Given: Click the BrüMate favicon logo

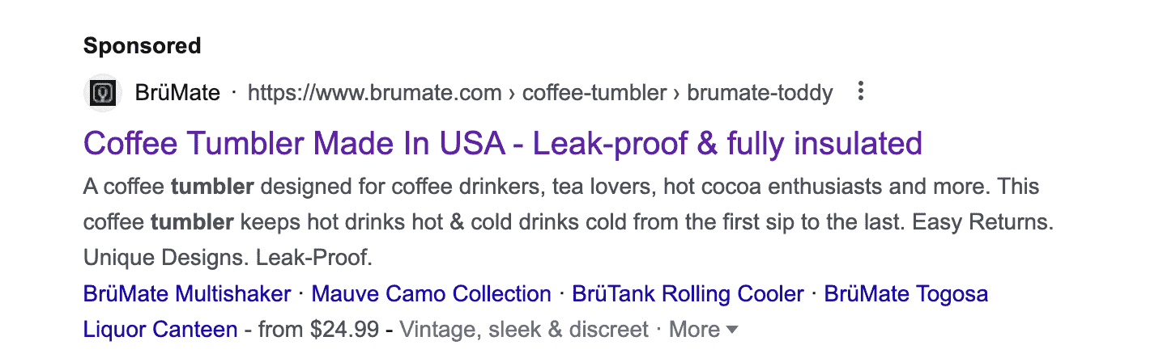Looking at the screenshot, I should (103, 93).
